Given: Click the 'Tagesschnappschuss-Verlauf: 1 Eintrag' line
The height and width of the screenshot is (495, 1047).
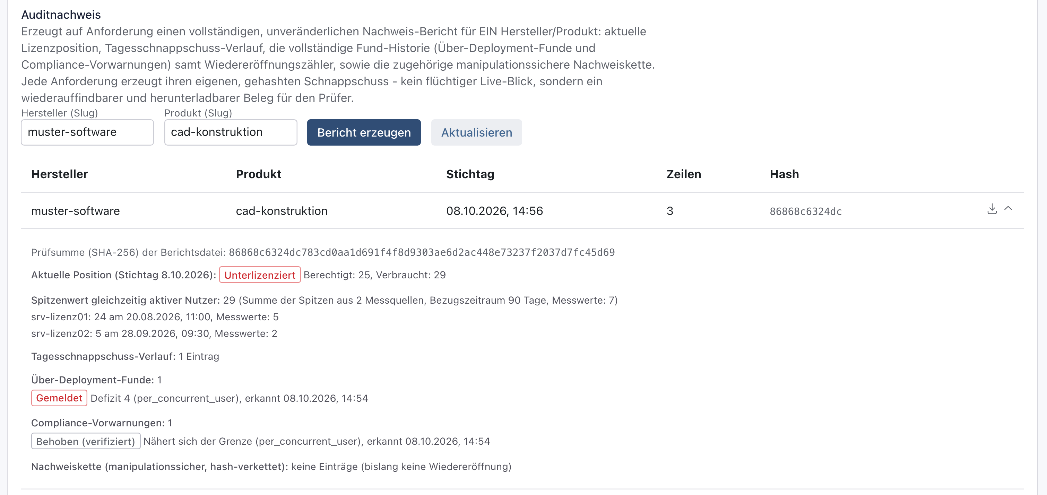Looking at the screenshot, I should [x=125, y=356].
